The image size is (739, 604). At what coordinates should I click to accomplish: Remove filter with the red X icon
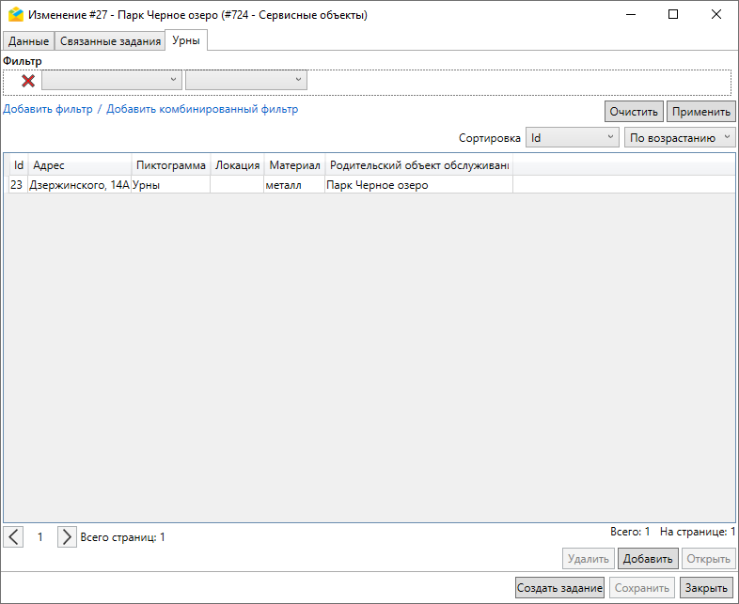(x=28, y=81)
